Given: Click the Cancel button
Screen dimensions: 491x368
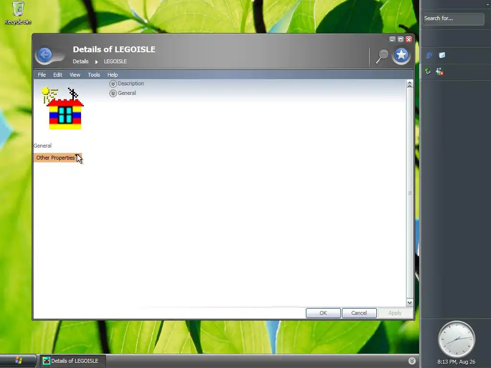Looking at the screenshot, I should (x=359, y=313).
